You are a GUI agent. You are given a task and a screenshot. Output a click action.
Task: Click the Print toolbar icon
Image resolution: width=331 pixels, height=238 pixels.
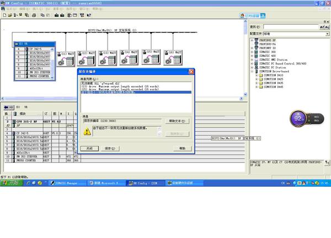click(x=34, y=15)
